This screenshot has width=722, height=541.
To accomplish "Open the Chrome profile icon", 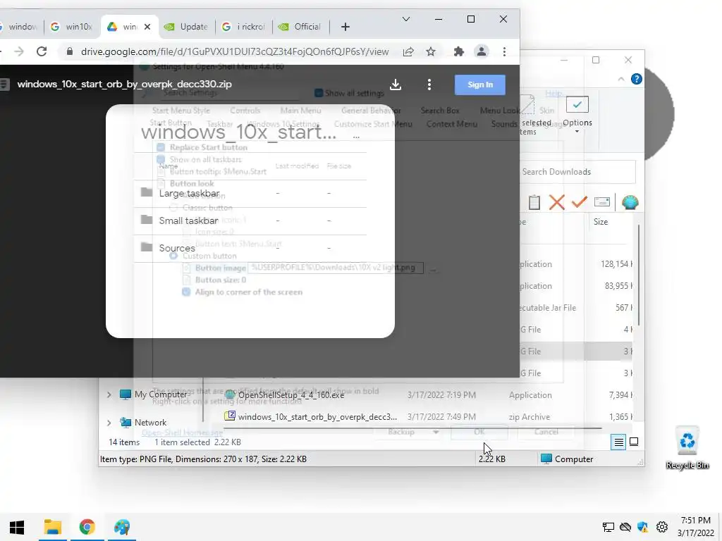I will [x=481, y=51].
